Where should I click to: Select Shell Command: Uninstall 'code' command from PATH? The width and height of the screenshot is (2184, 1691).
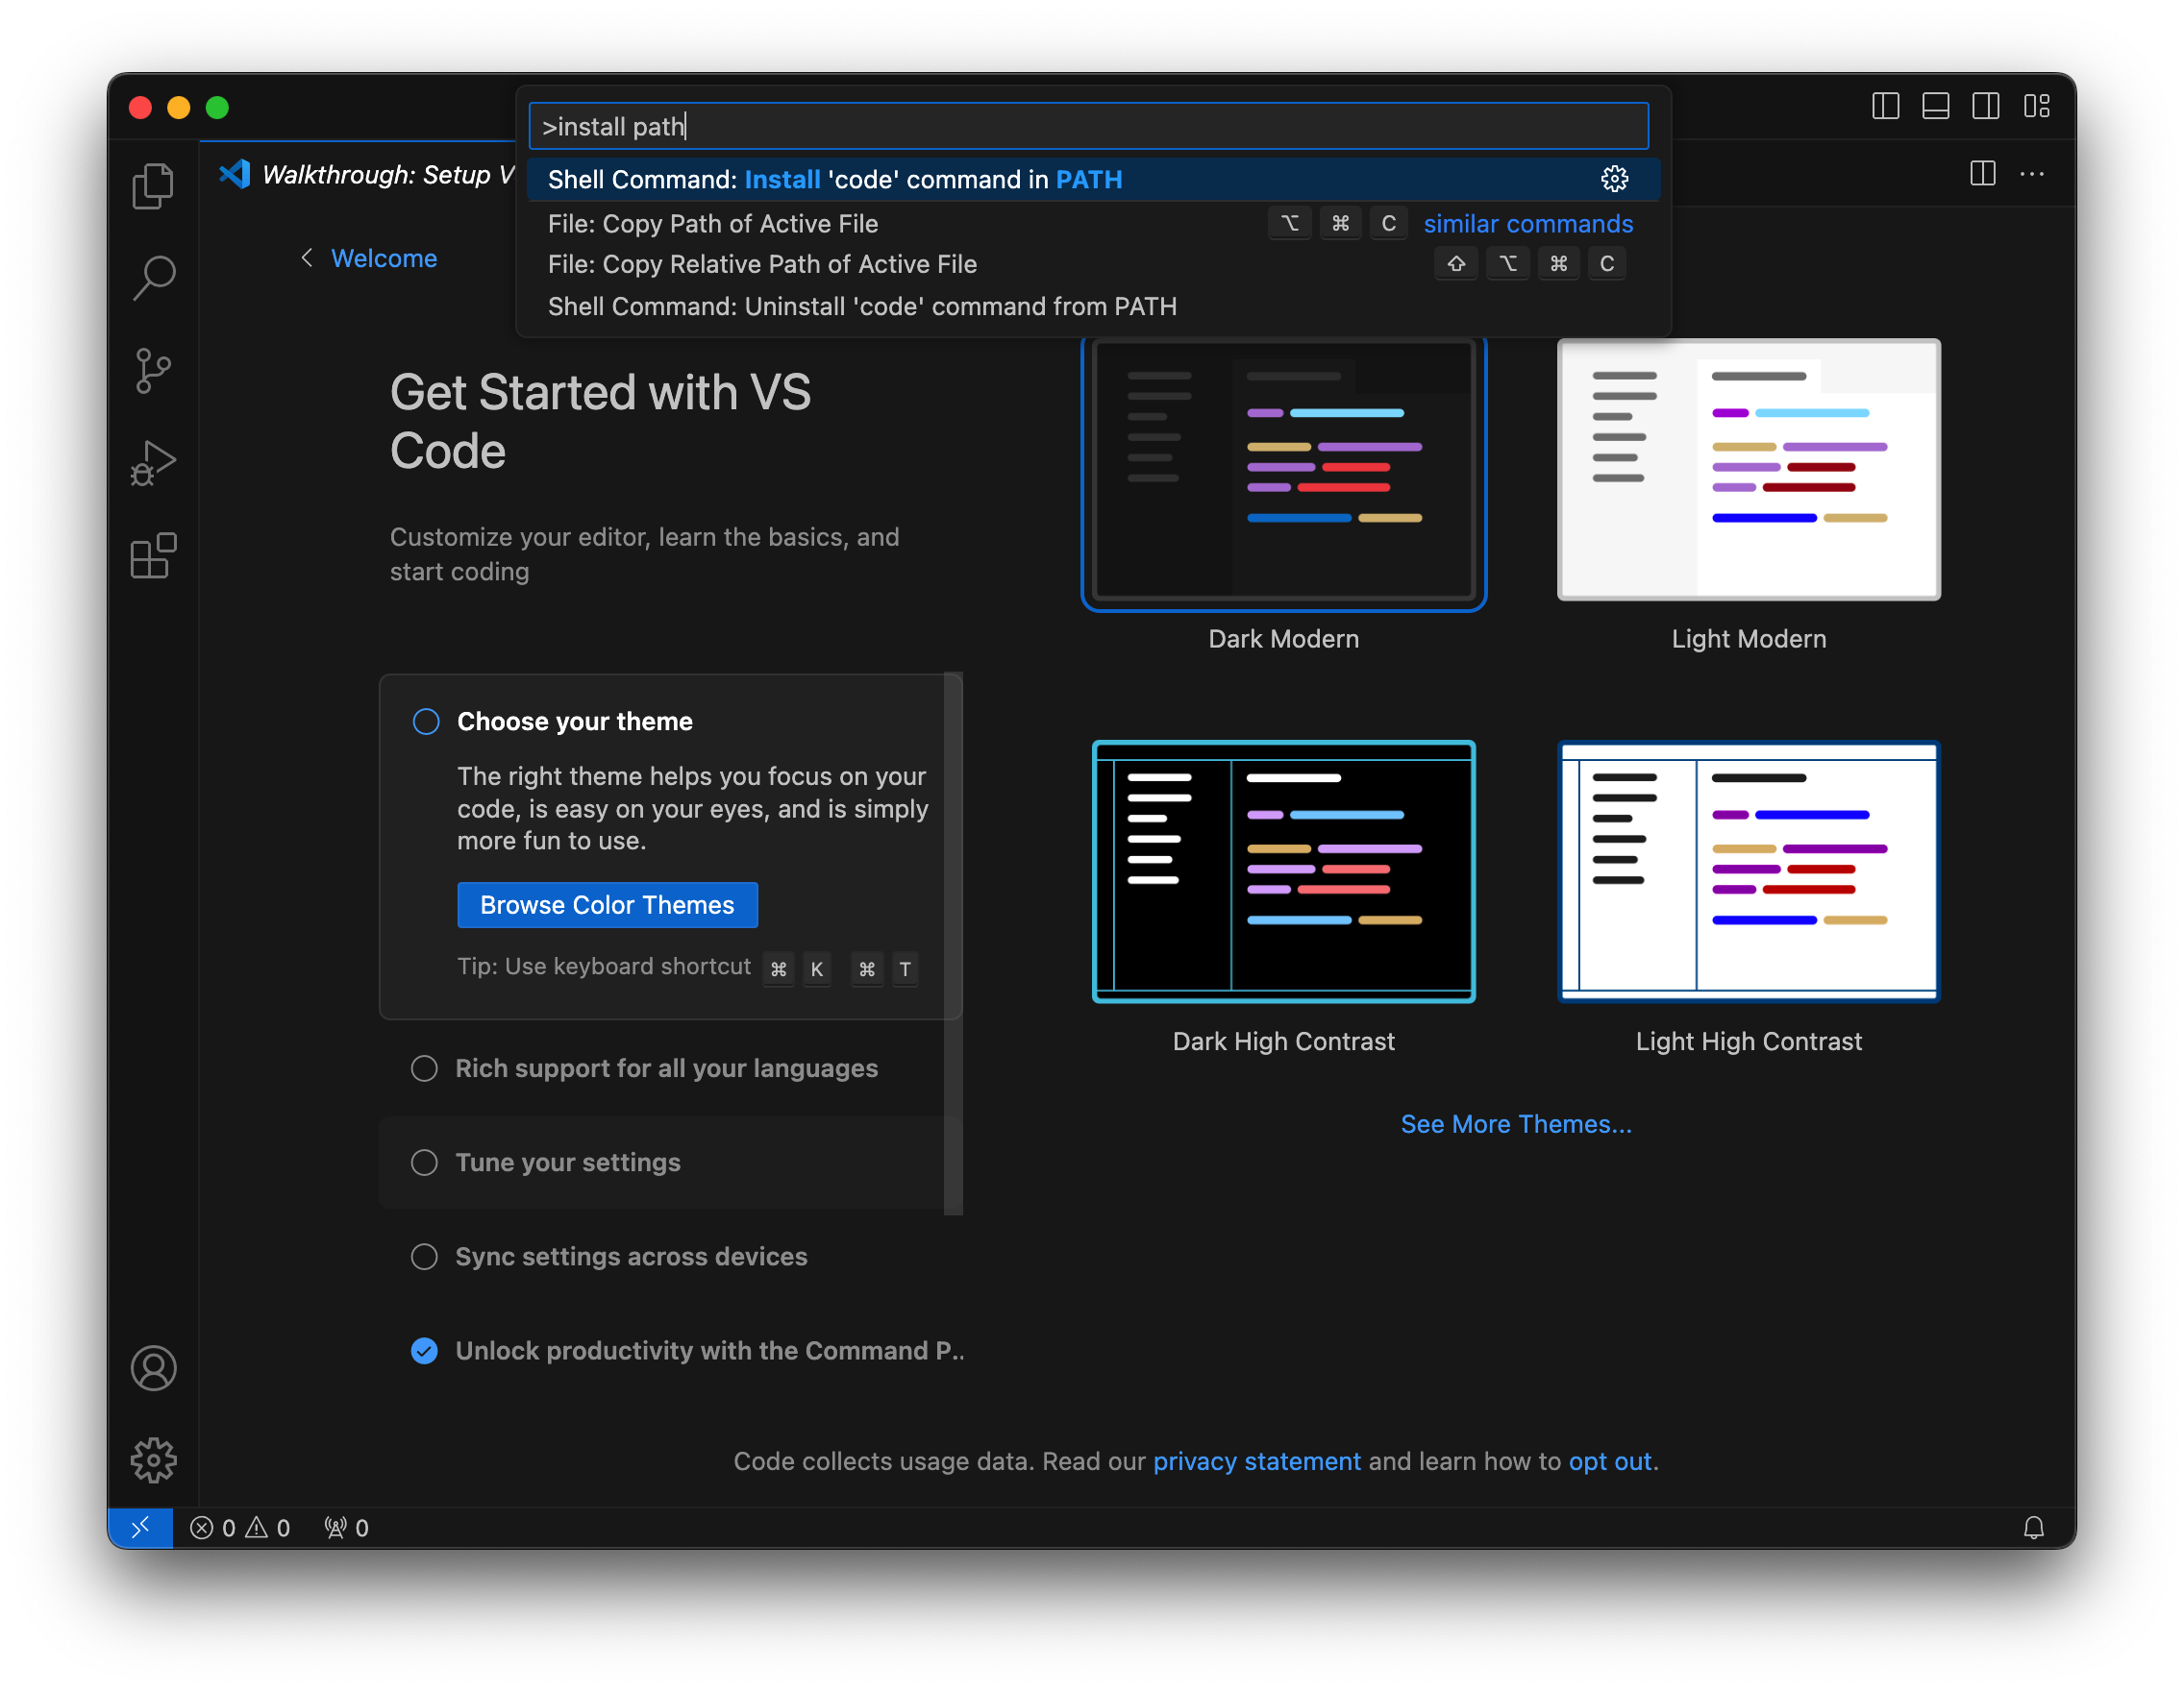point(1093,306)
